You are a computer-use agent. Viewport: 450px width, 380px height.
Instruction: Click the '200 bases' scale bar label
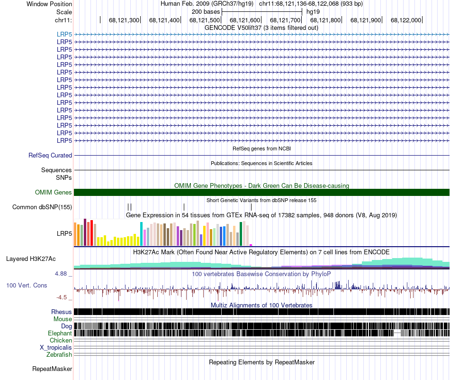206,12
